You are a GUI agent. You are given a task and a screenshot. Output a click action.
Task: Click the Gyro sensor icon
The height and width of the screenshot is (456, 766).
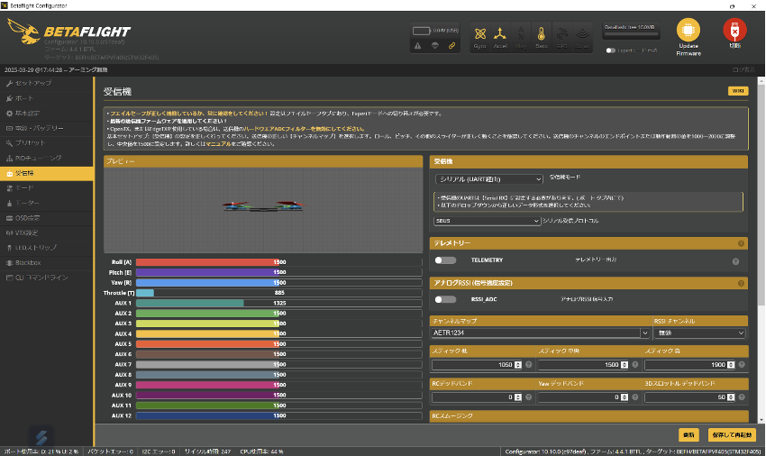[x=480, y=35]
